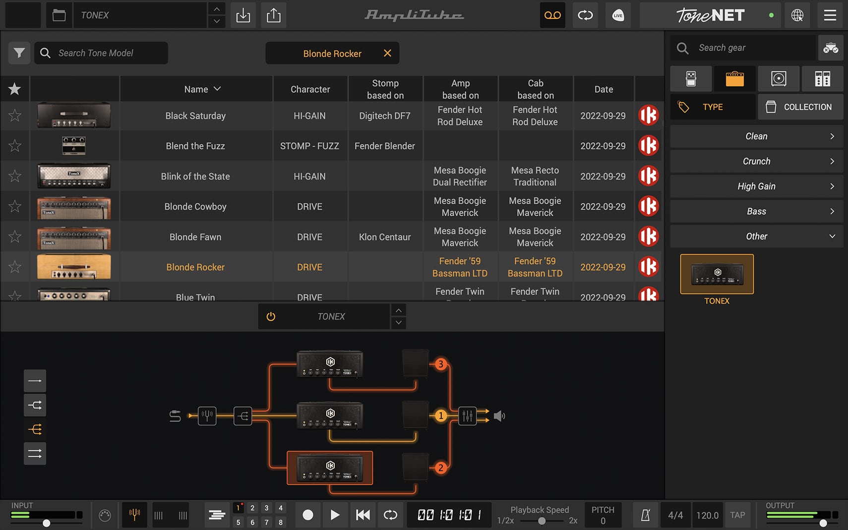
Task: Toggle loop playback button
Action: coord(390,515)
